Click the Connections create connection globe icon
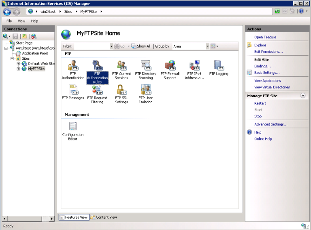311x230 pixels. 5,36
